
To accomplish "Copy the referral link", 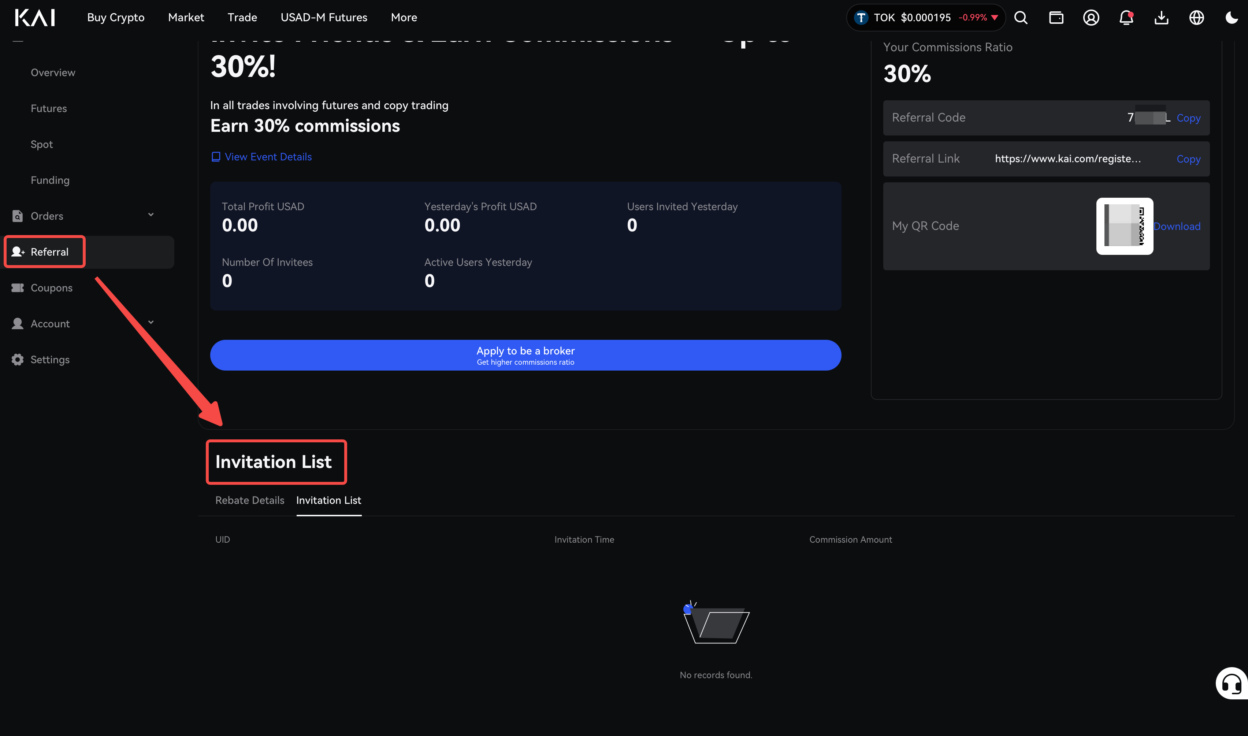I will click(1188, 159).
